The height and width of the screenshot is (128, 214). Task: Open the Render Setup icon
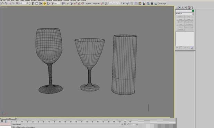pyautogui.click(x=148, y=3)
